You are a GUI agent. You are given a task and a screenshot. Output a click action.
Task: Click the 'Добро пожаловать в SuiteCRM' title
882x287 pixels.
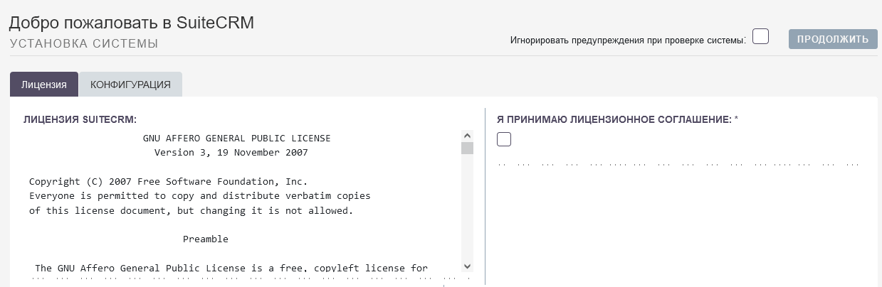click(x=132, y=23)
